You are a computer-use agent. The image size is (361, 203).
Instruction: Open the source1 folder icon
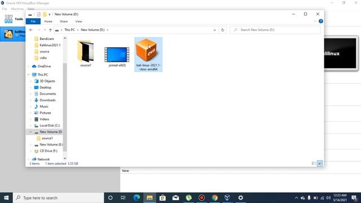click(86, 51)
